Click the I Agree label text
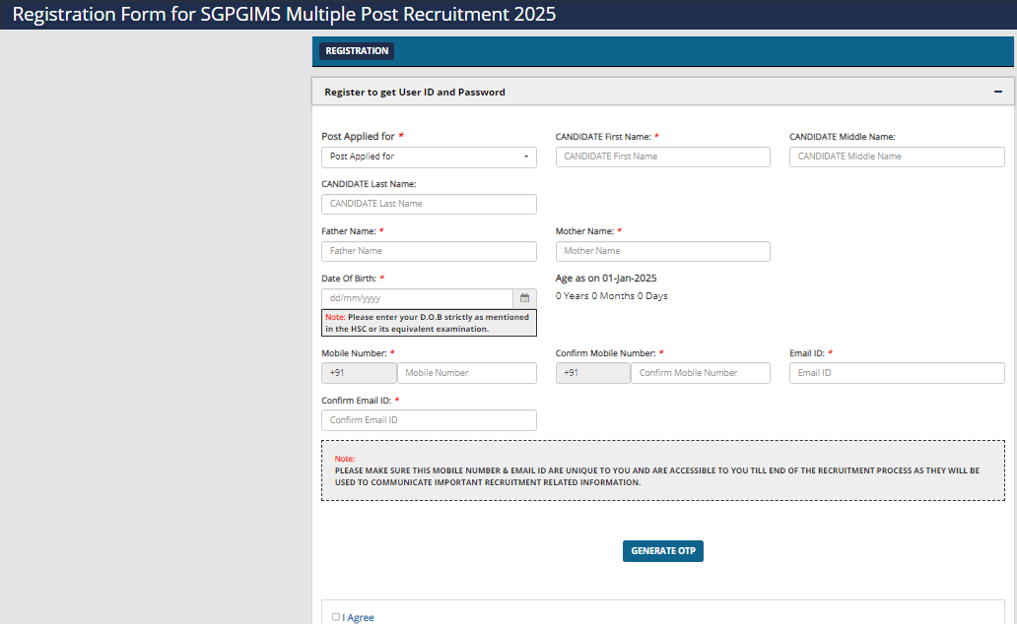 358,617
